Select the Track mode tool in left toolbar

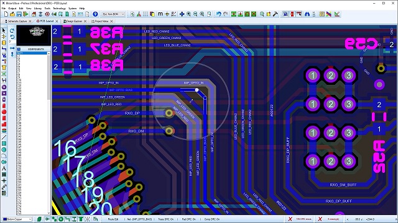[x=4, y=49]
